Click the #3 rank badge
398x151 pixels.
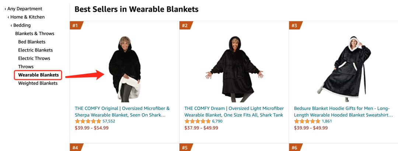(x=295, y=25)
